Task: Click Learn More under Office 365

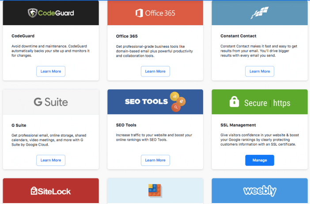Action: click(155, 71)
